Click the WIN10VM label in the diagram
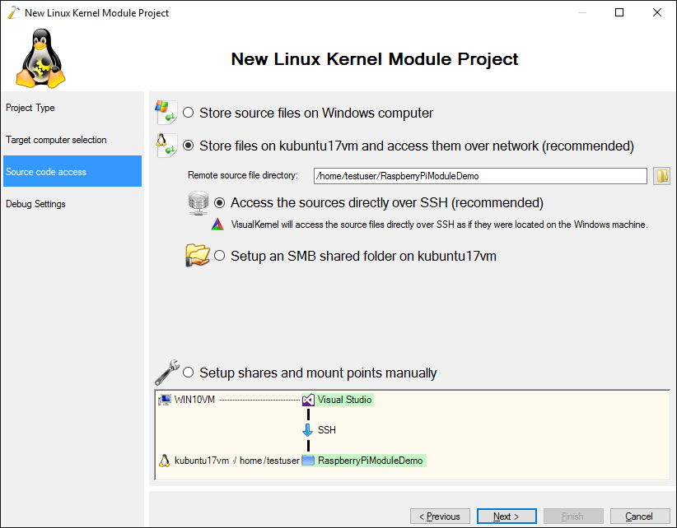 tap(194, 400)
